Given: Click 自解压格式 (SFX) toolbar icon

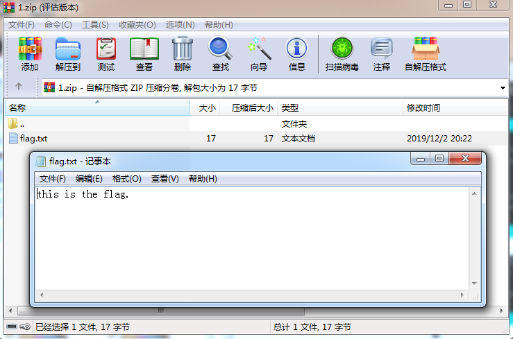Looking at the screenshot, I should click(x=426, y=49).
